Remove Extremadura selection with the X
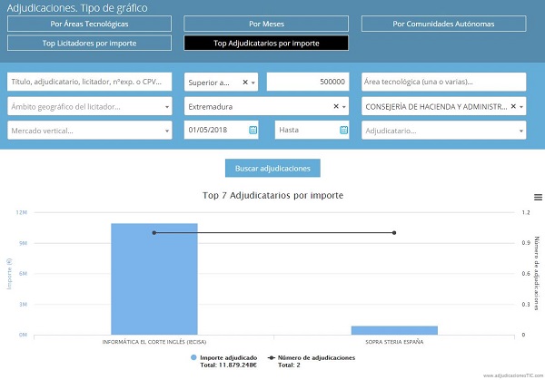The height and width of the screenshot is (380, 545). pos(335,106)
